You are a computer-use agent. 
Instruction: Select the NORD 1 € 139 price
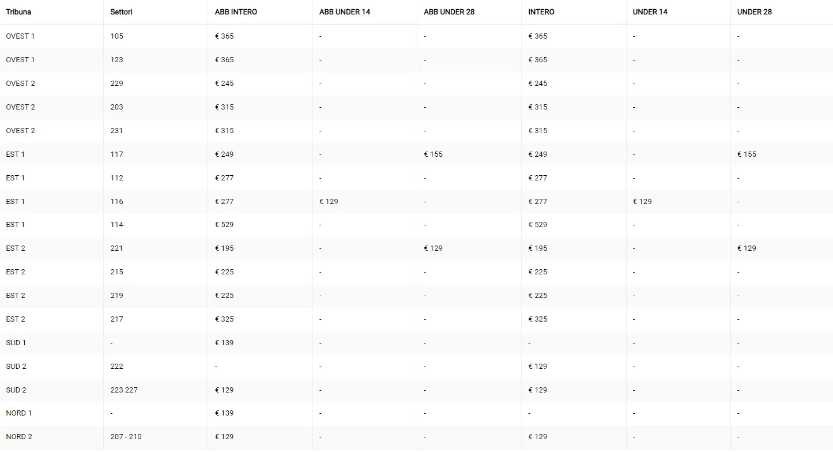224,413
